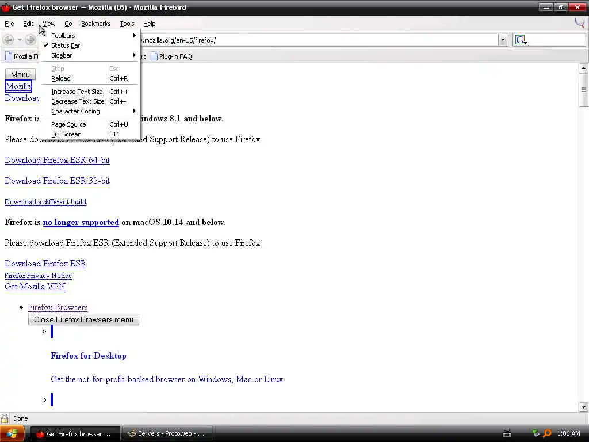Click the taskbar clock showing 1:06 AM
This screenshot has height=442, width=589.
pos(568,434)
